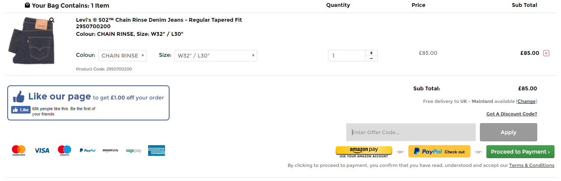Click the Visa payment logo

click(x=42, y=151)
